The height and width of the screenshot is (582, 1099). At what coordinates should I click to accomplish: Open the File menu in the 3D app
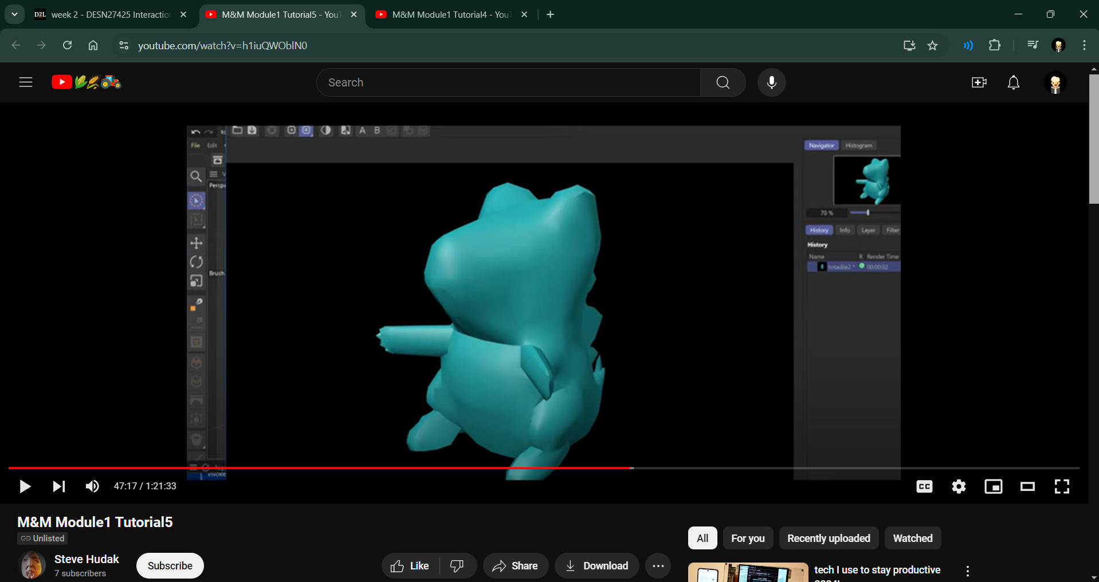click(196, 145)
